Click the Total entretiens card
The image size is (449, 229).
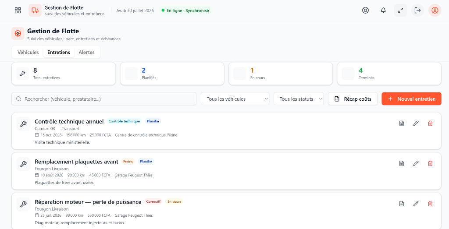click(x=64, y=74)
